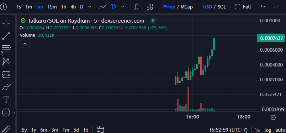This screenshot has width=286, height=133.
Task: Select the 1s timeframe
Action: pos(18,7)
